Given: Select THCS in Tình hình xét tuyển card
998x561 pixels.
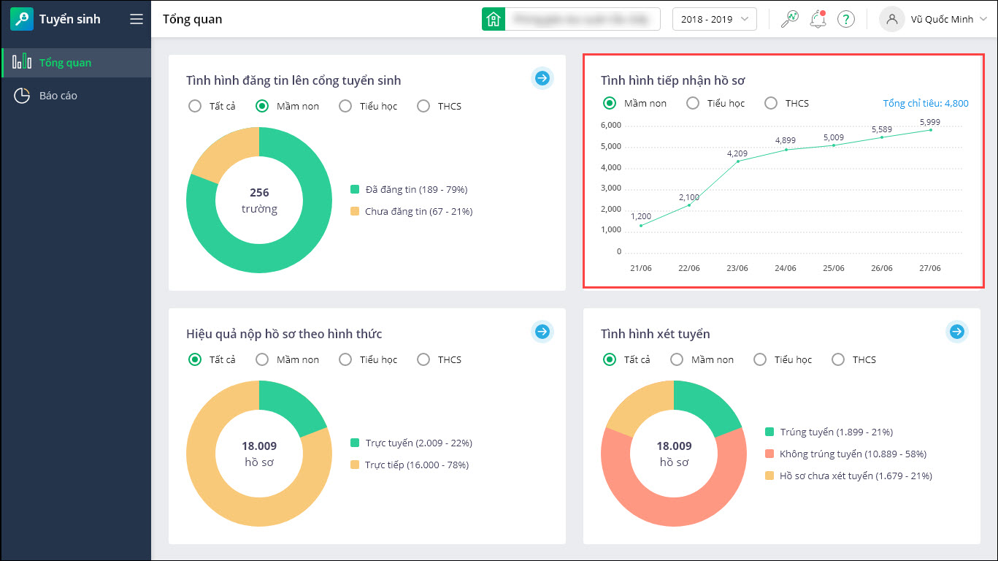Looking at the screenshot, I should coord(837,359).
